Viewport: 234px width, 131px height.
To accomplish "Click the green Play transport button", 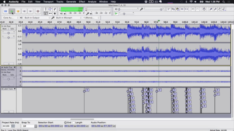I will (12, 11).
